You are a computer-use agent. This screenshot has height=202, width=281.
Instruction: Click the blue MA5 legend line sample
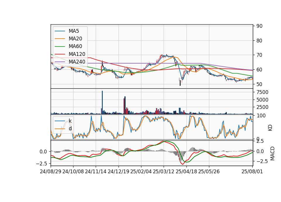[60, 31]
